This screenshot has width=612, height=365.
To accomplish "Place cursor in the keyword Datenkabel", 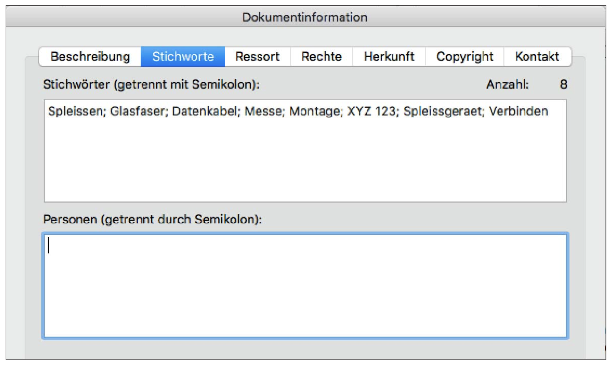I will pos(205,112).
